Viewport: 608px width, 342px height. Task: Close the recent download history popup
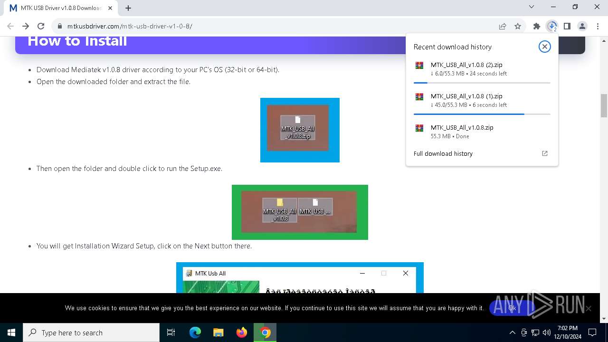point(544,47)
